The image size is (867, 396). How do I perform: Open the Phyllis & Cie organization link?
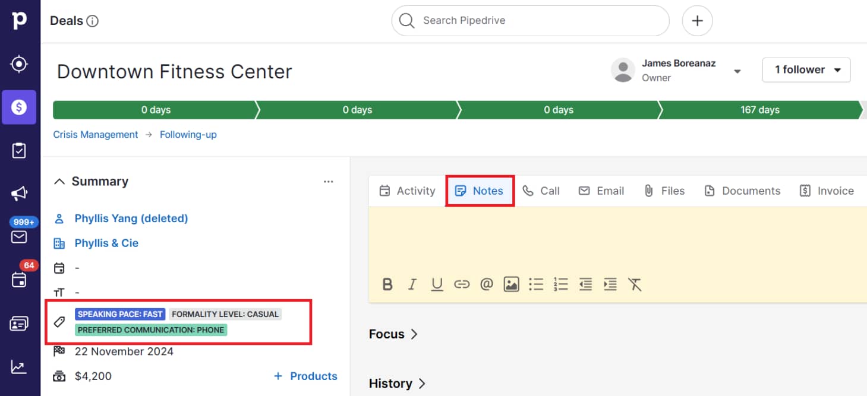click(106, 243)
